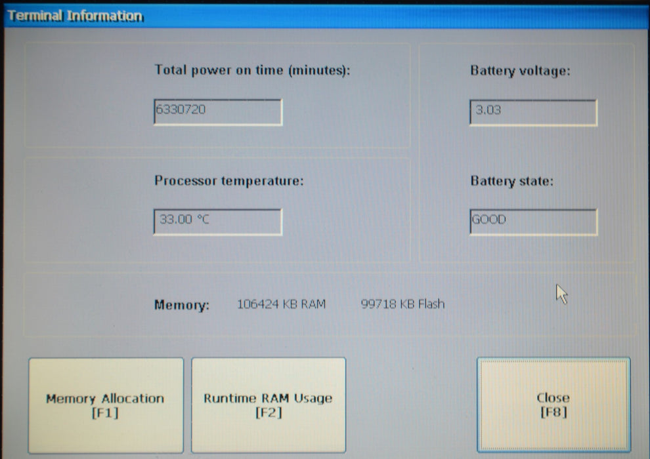Open Runtime RAM Usage [F2]

pyautogui.click(x=269, y=405)
